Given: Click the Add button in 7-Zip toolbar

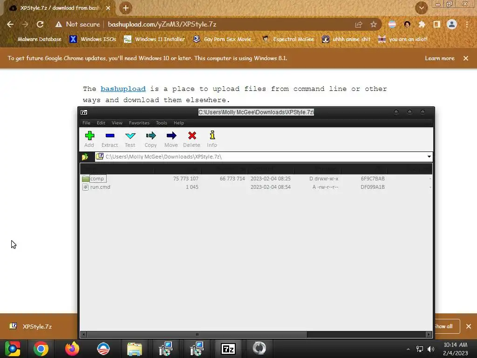Looking at the screenshot, I should (x=89, y=139).
